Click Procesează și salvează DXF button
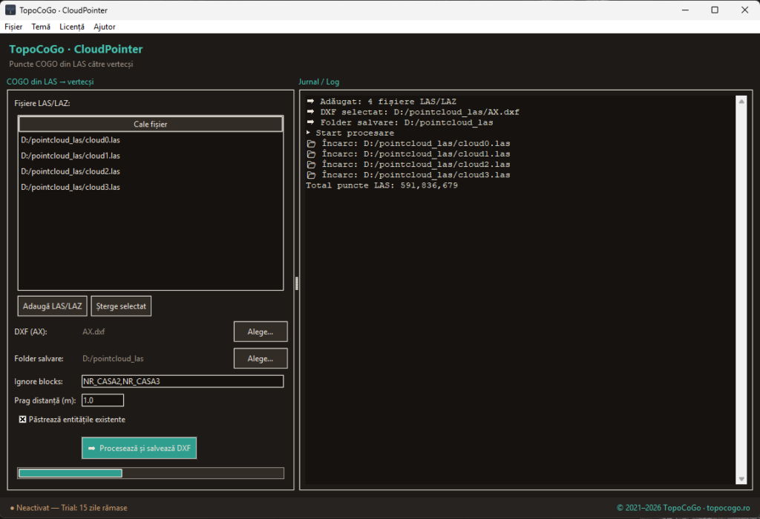 139,448
